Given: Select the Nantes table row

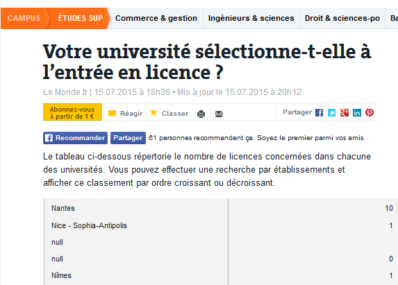Looking at the screenshot, I should point(222,208).
